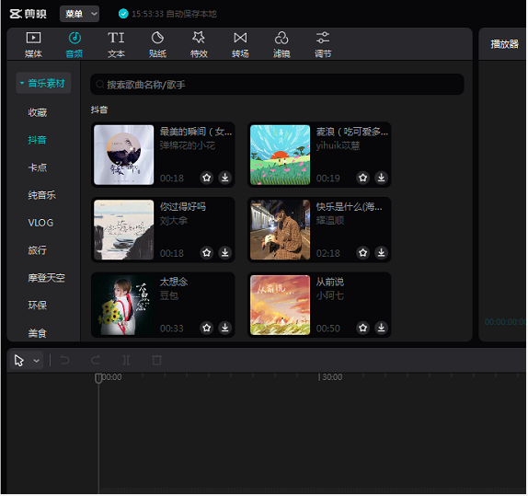
Task: Click the 剪映 app logo
Action: pos(28,14)
